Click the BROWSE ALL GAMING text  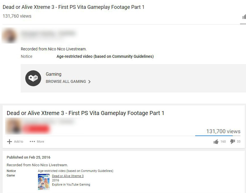(66, 81)
